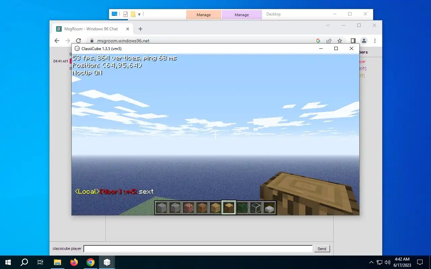Image resolution: width=431 pixels, height=269 pixels.
Task: Open a new Chrome tab
Action: pyautogui.click(x=140, y=29)
